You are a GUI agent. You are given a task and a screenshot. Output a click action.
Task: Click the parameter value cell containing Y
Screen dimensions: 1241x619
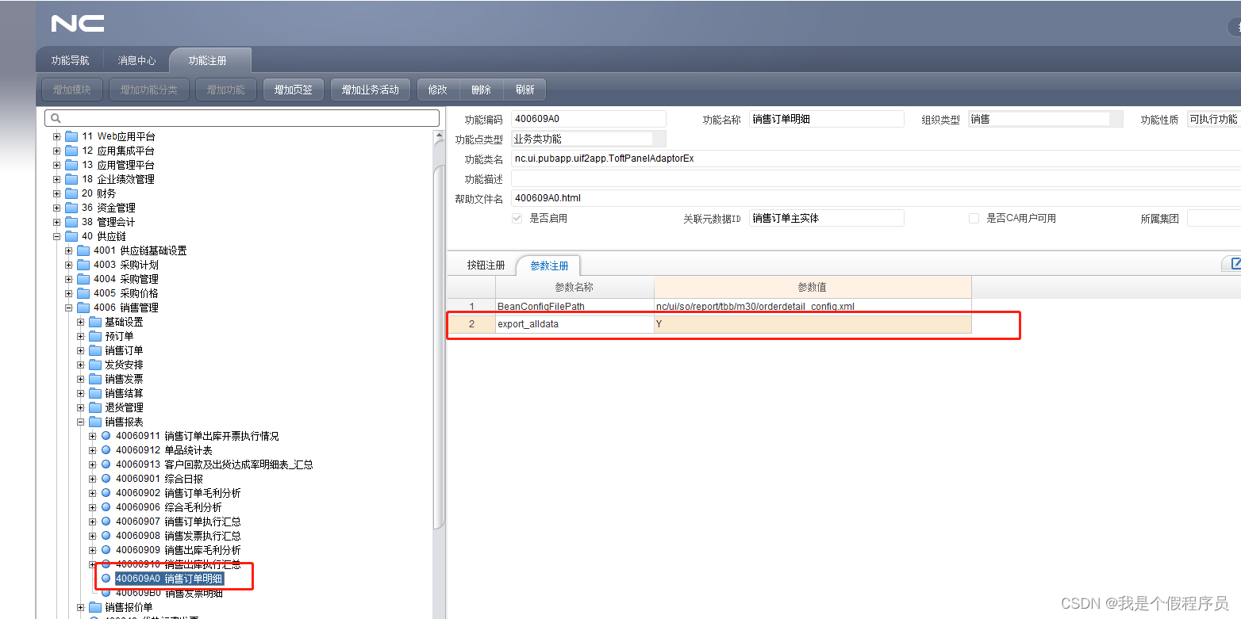813,323
